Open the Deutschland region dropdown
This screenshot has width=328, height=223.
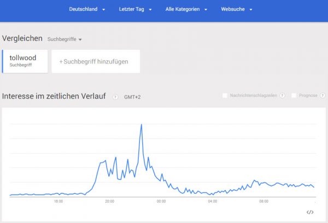pyautogui.click(x=87, y=10)
